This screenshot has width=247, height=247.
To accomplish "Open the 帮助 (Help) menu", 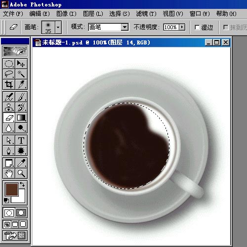I will click(226, 14).
